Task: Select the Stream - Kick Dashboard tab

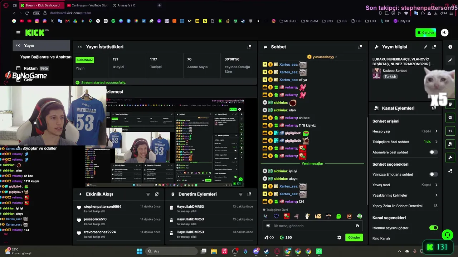Action: tap(42, 5)
